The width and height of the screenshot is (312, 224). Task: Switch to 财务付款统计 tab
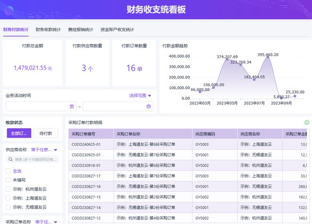pos(16,30)
